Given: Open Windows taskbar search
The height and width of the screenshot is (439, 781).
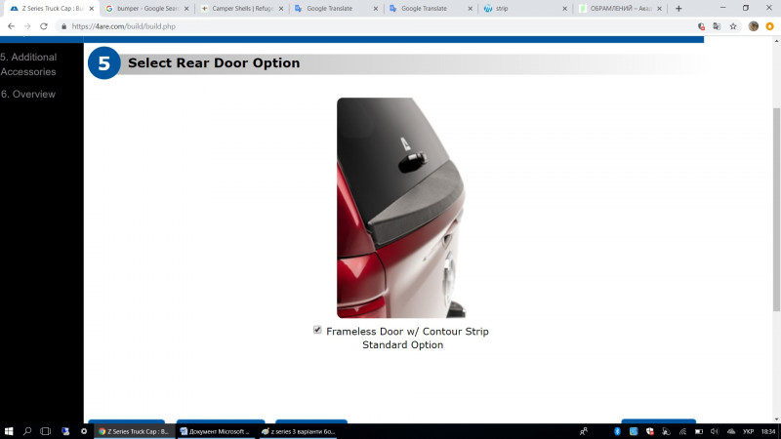Looking at the screenshot, I should [27, 431].
